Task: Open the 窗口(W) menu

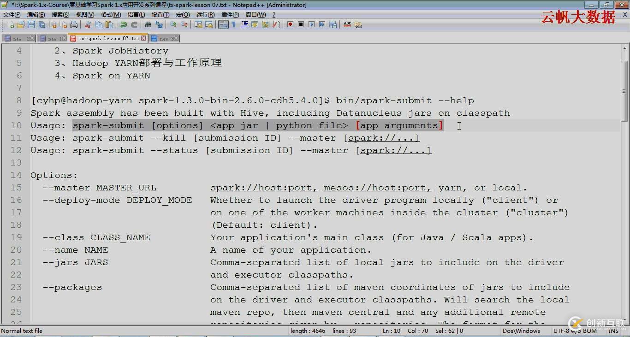Action: pos(256,15)
